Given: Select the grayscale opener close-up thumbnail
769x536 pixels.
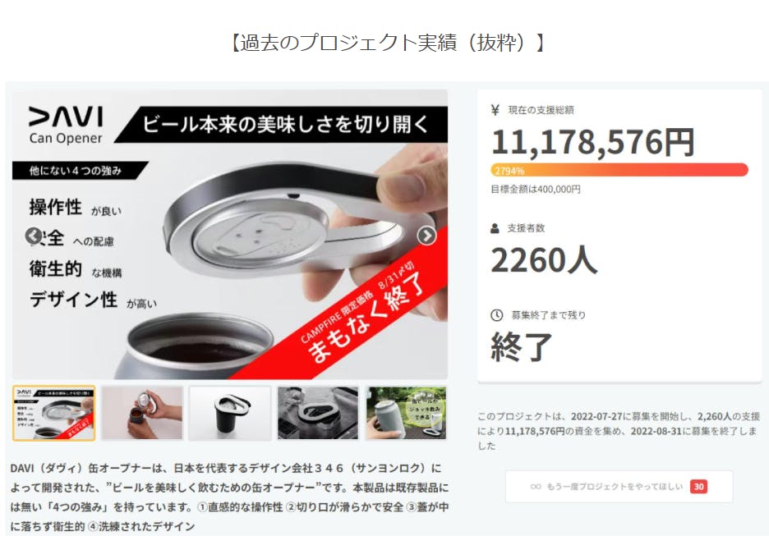Looking at the screenshot, I should [318, 413].
